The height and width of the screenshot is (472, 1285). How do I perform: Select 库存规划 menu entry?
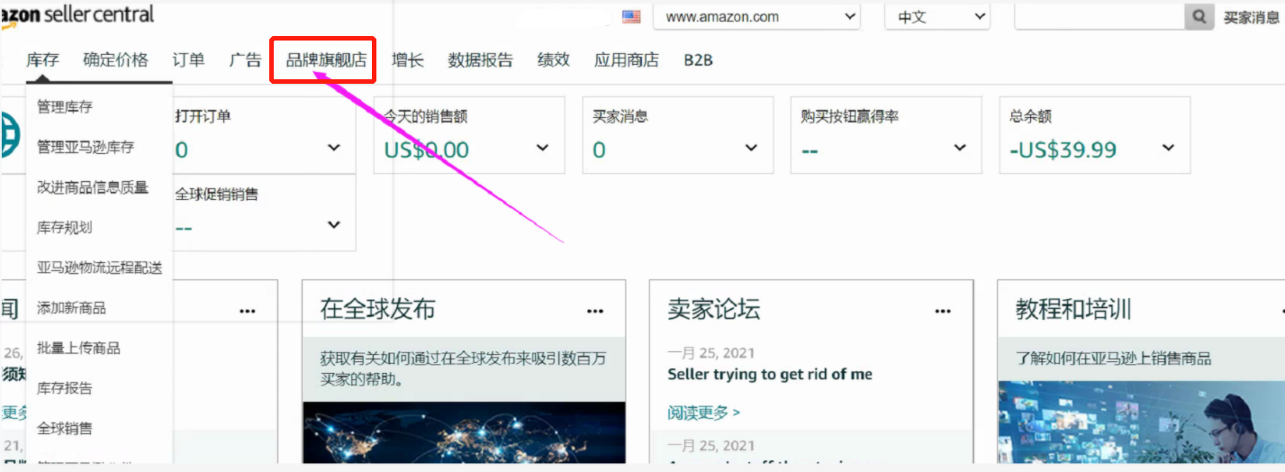tap(65, 227)
